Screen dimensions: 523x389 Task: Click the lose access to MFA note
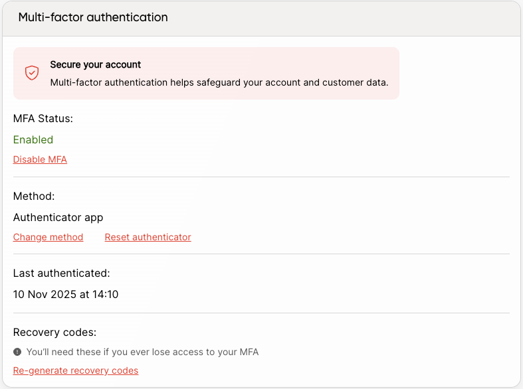click(x=142, y=352)
